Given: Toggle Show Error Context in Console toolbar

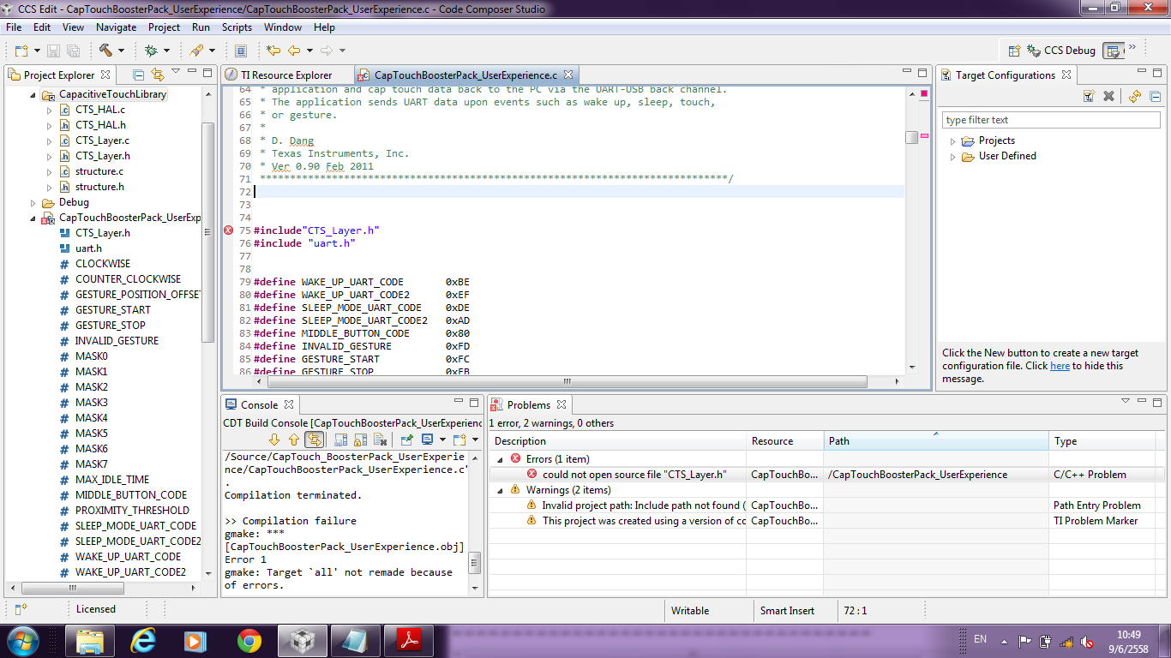Looking at the screenshot, I should coord(315,440).
